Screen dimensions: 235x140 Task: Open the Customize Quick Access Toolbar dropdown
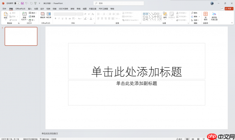click(39, 3)
